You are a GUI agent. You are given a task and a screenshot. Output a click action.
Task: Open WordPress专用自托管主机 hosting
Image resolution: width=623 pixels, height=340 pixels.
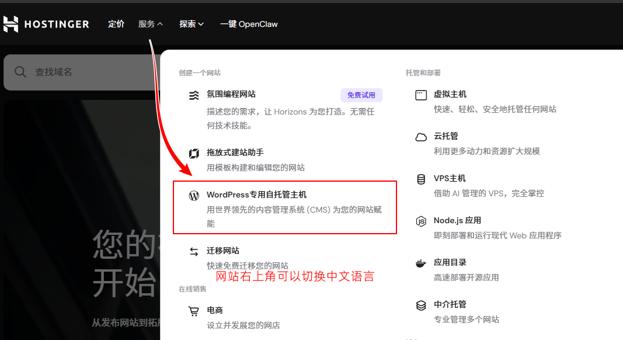click(256, 195)
